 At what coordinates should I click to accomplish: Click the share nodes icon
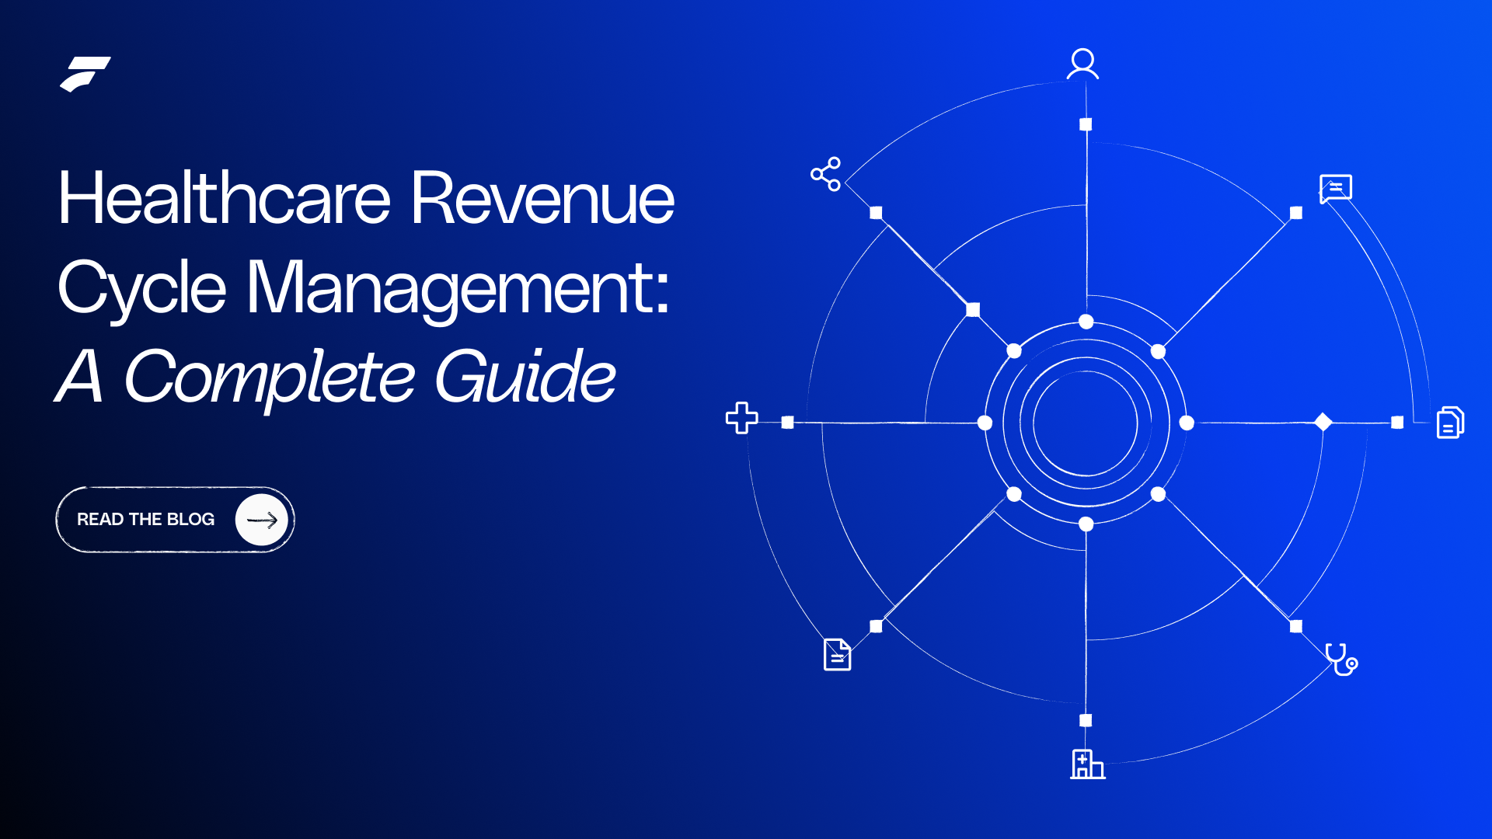(826, 174)
